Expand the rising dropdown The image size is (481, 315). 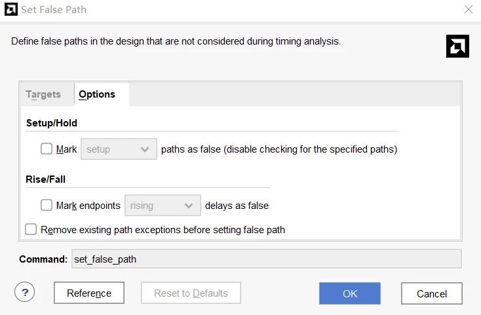click(x=163, y=206)
